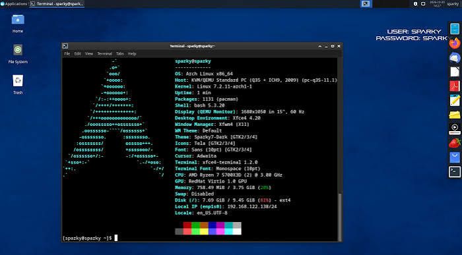Image resolution: width=462 pixels, height=255 pixels.
Task: Click the 'Kernel: Linux 7.2.11-arch1-1' line
Action: 214,86
